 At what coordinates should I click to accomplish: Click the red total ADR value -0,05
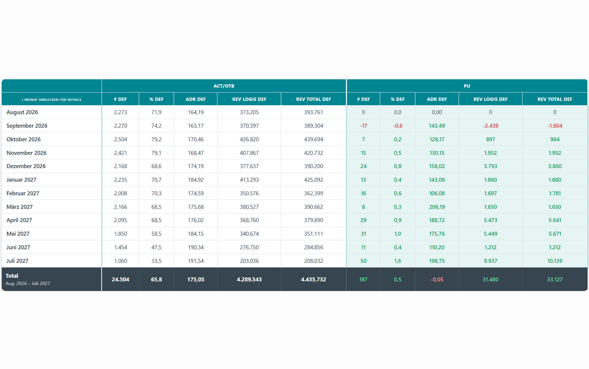437,279
